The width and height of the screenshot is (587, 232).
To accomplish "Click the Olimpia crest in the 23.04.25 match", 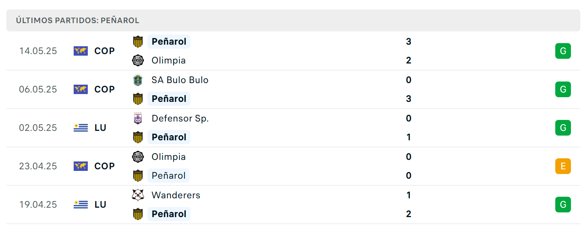I will tap(138, 157).
